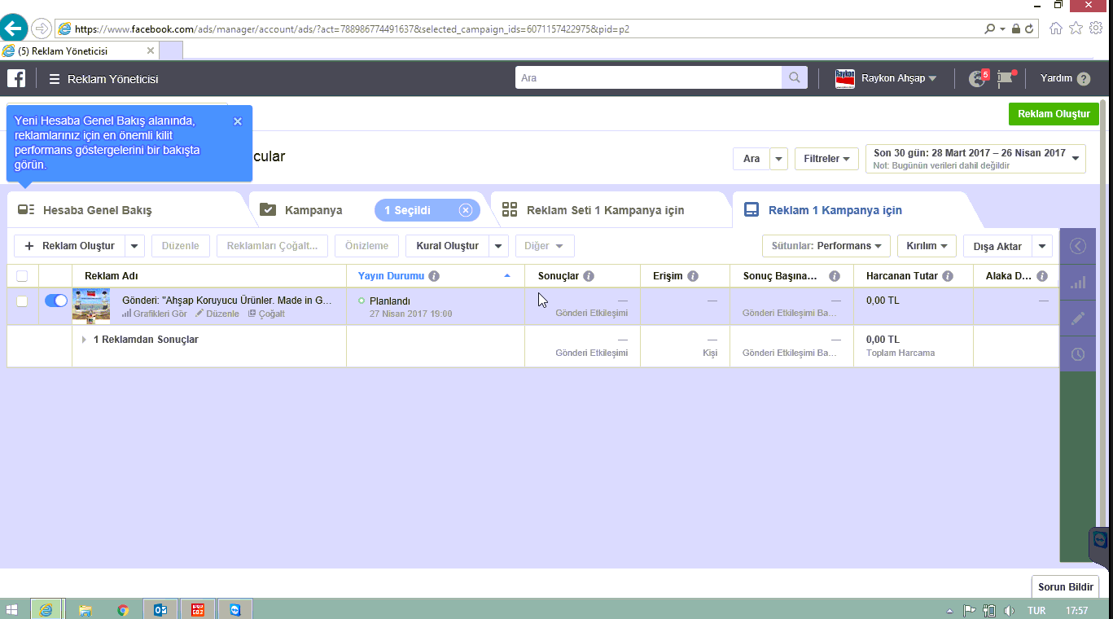Screen dimensions: 1113x619
Task: Click the search magnifier button
Action: (795, 78)
